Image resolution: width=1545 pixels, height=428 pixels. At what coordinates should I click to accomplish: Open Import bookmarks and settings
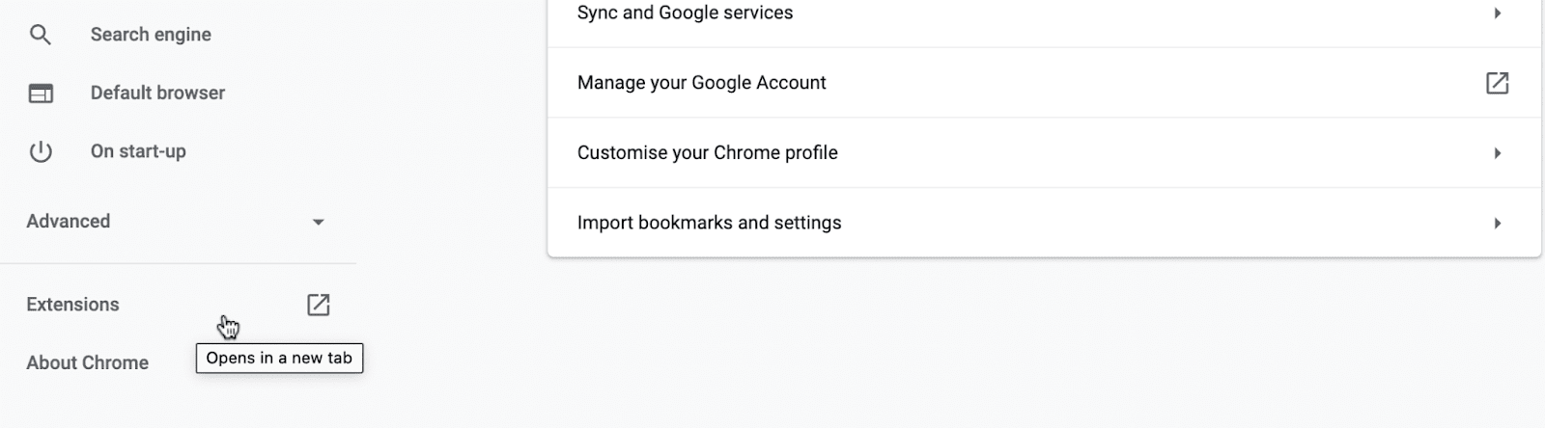coord(709,224)
